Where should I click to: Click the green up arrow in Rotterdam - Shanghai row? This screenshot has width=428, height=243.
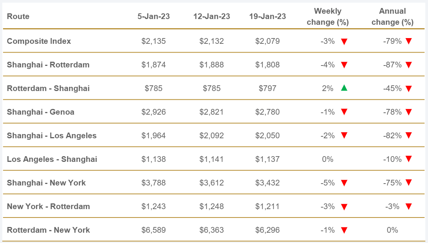point(344,88)
